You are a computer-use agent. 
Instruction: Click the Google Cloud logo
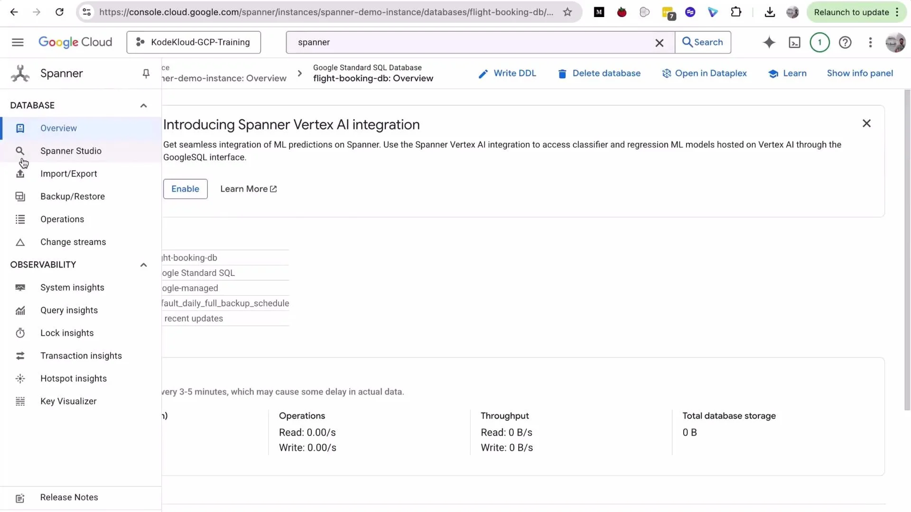coord(75,42)
